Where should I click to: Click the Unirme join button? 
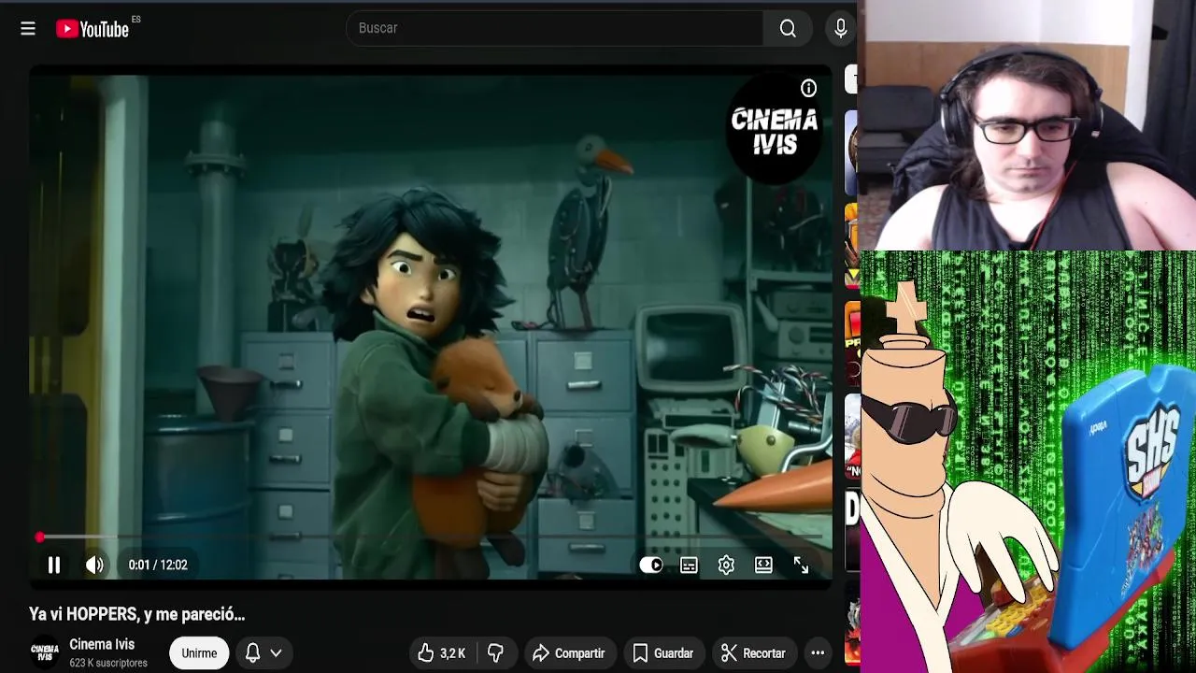point(199,652)
